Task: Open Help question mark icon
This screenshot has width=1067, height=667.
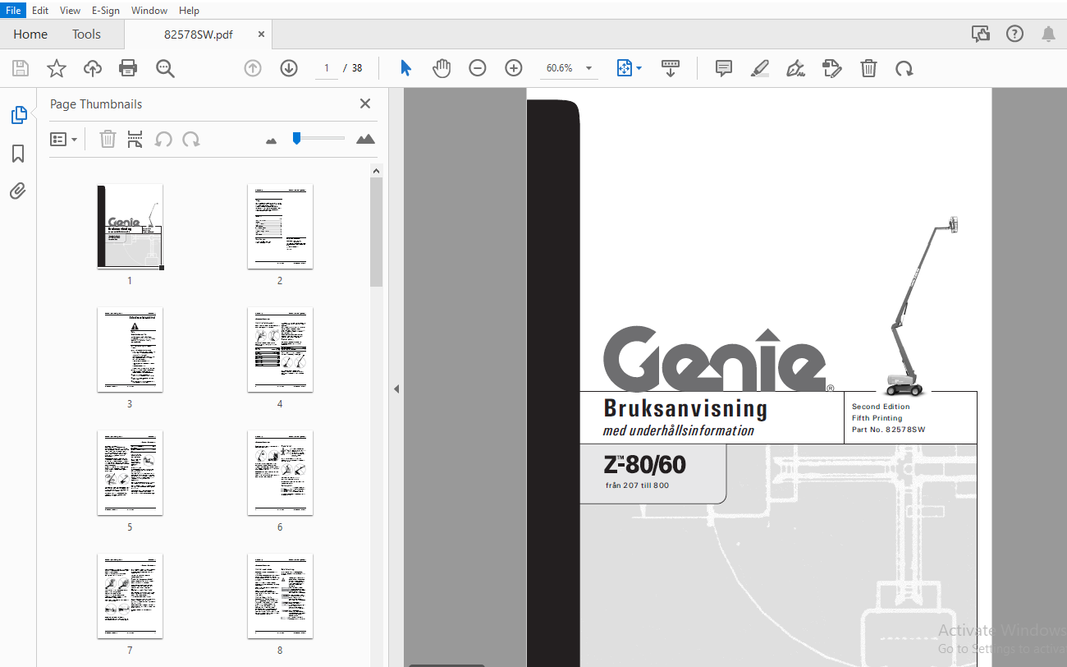Action: coord(1015,34)
